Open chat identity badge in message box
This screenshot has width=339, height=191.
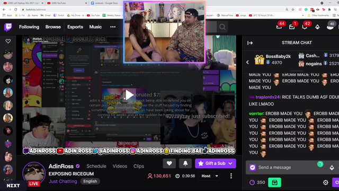pos(253,168)
